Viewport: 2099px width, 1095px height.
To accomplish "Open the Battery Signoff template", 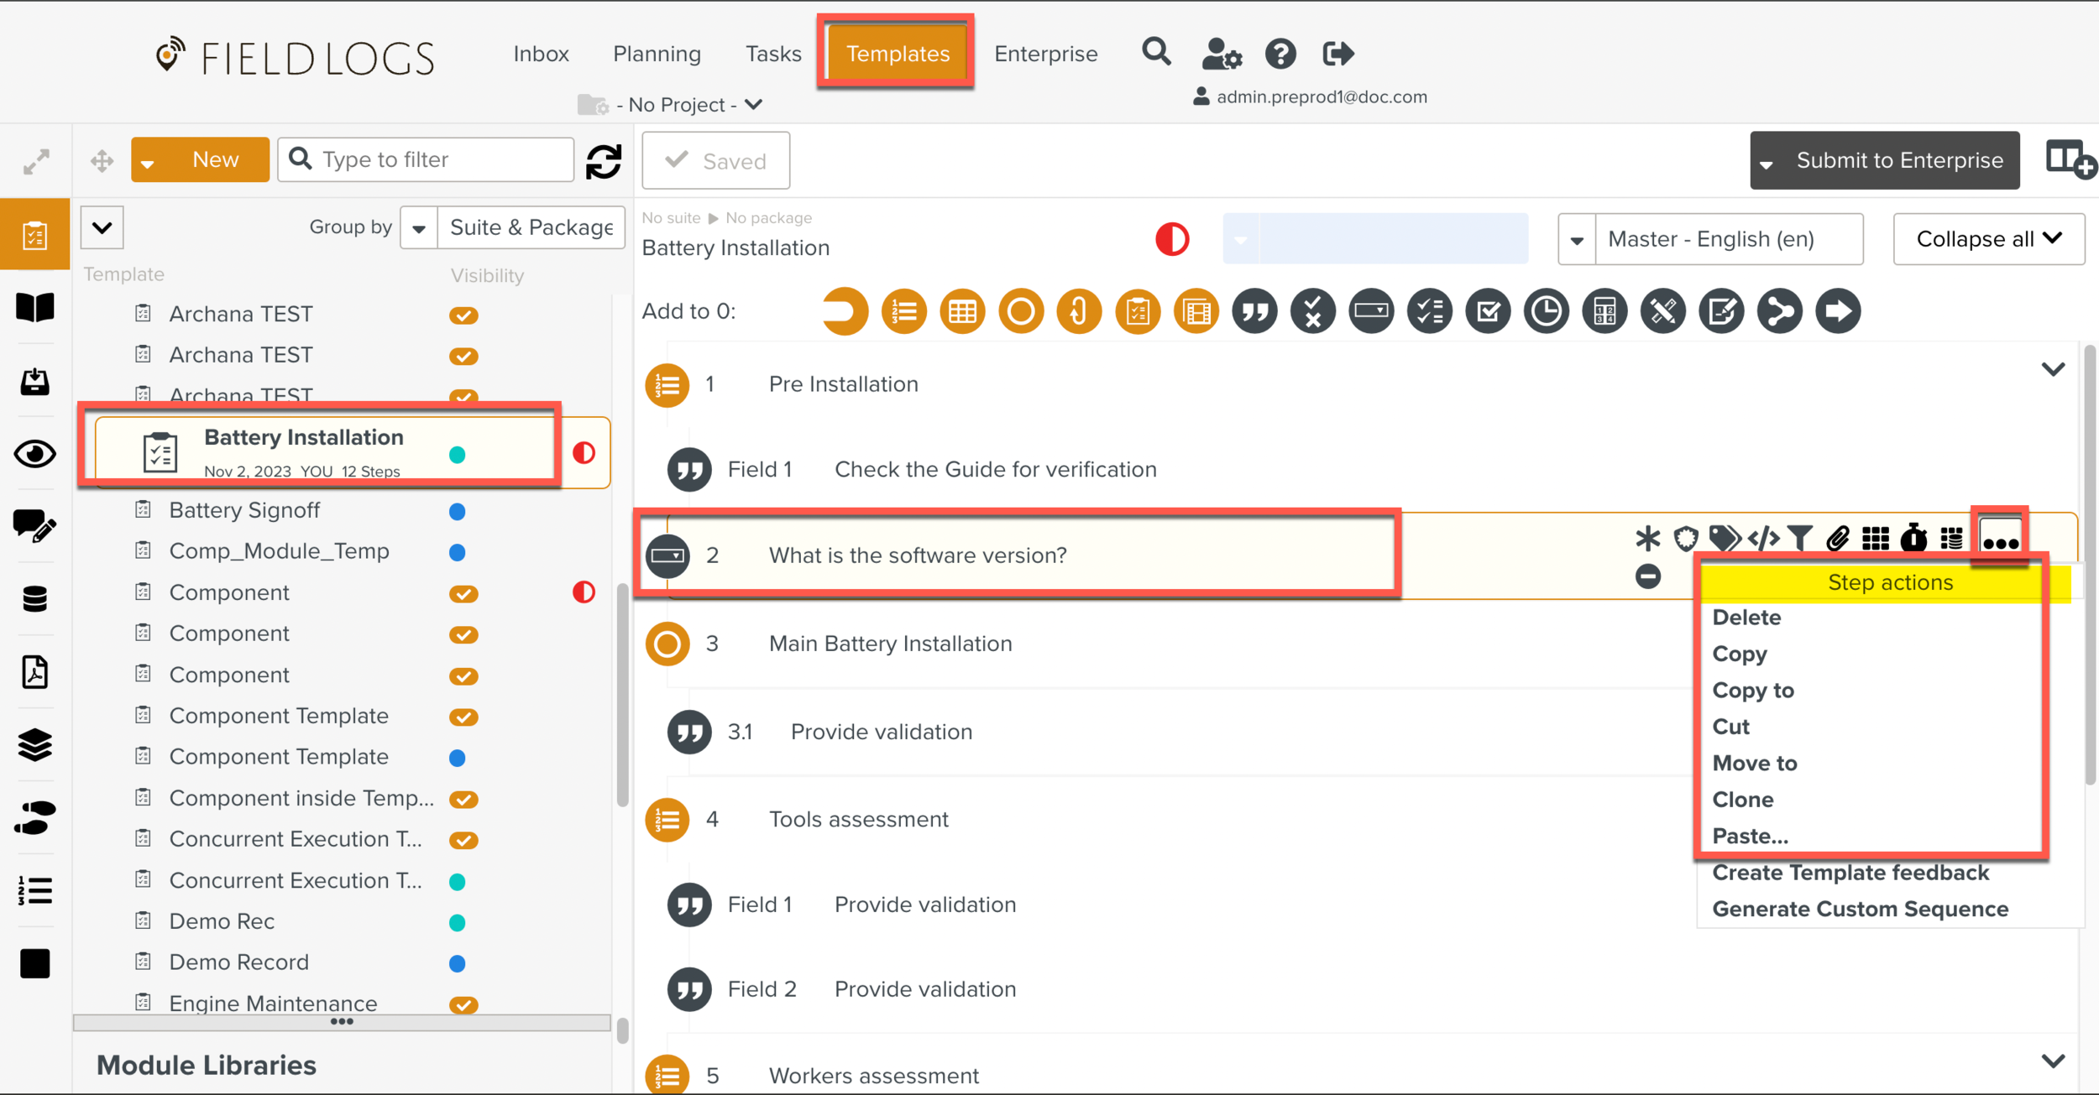I will pos(244,510).
